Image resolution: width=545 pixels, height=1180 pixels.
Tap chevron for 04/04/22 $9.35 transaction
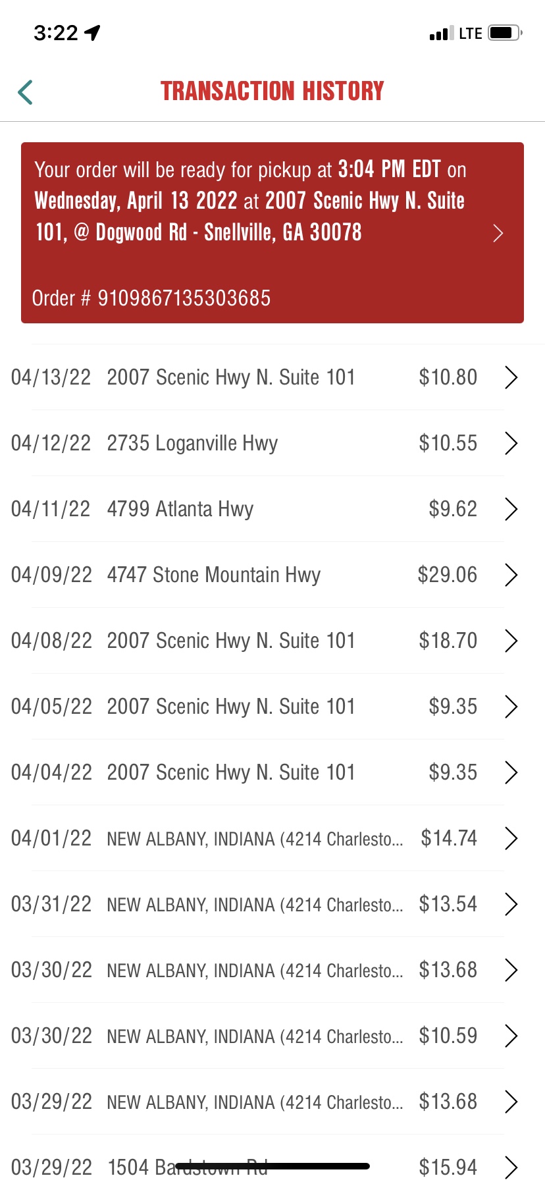tap(511, 772)
